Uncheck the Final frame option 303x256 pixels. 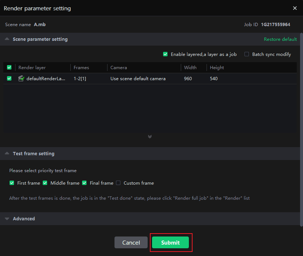(x=84, y=183)
